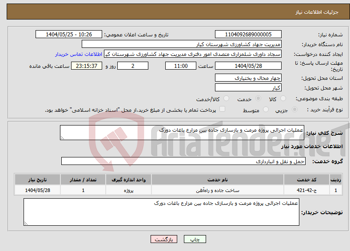The width and height of the screenshot is (350, 251).
Task: Click service code cell ج-42-421
Action: (307, 190)
